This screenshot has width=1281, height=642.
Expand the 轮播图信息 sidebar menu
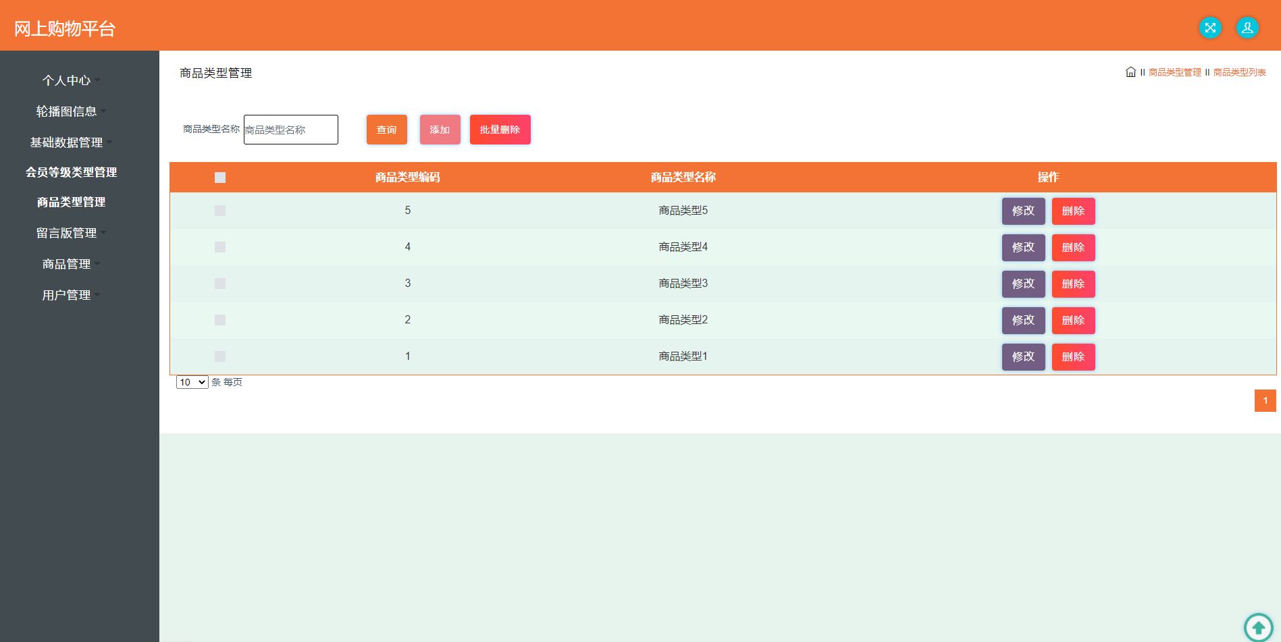point(70,111)
